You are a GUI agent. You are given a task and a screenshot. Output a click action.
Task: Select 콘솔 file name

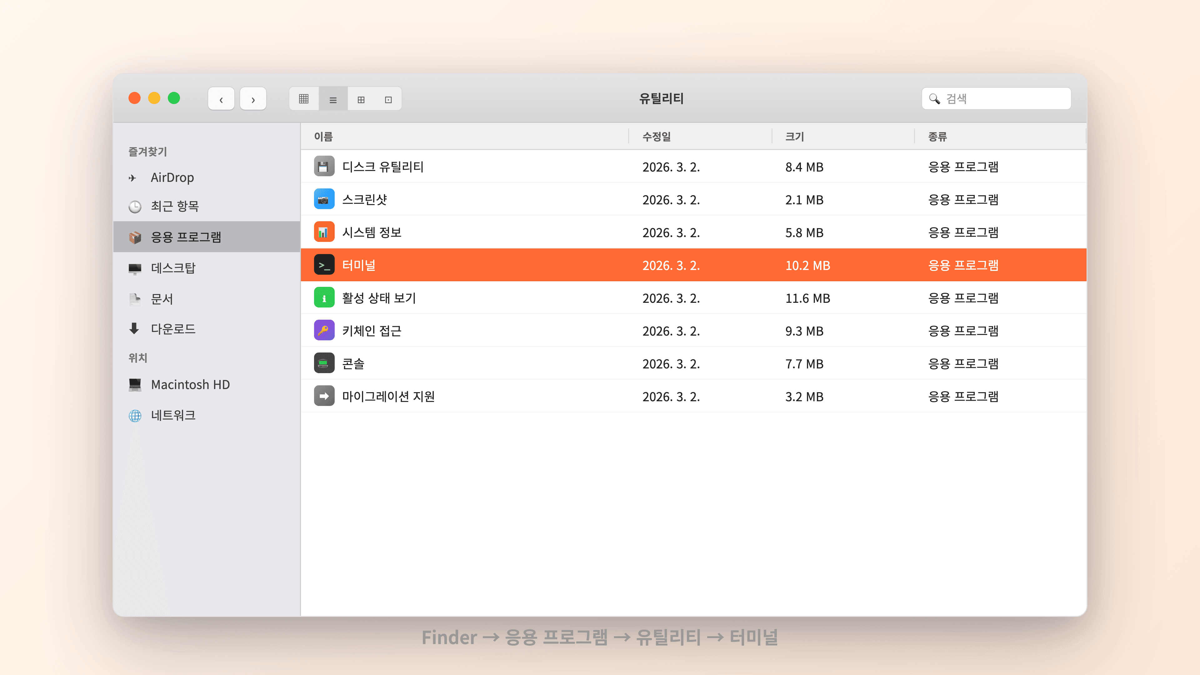353,364
